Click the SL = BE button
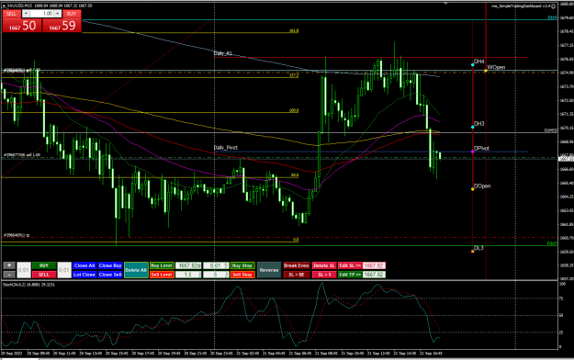 click(297, 275)
